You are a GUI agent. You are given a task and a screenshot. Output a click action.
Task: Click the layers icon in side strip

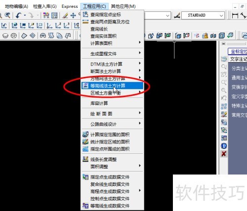[224, 59]
